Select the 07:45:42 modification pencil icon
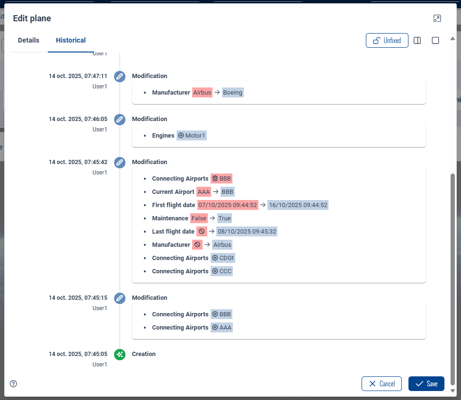 pyautogui.click(x=120, y=163)
